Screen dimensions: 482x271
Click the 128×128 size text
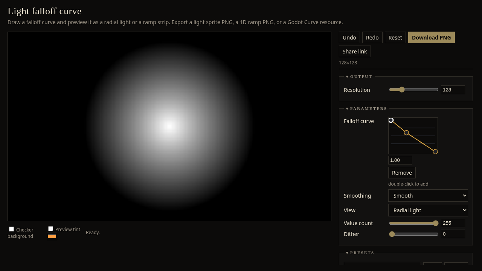click(x=348, y=63)
